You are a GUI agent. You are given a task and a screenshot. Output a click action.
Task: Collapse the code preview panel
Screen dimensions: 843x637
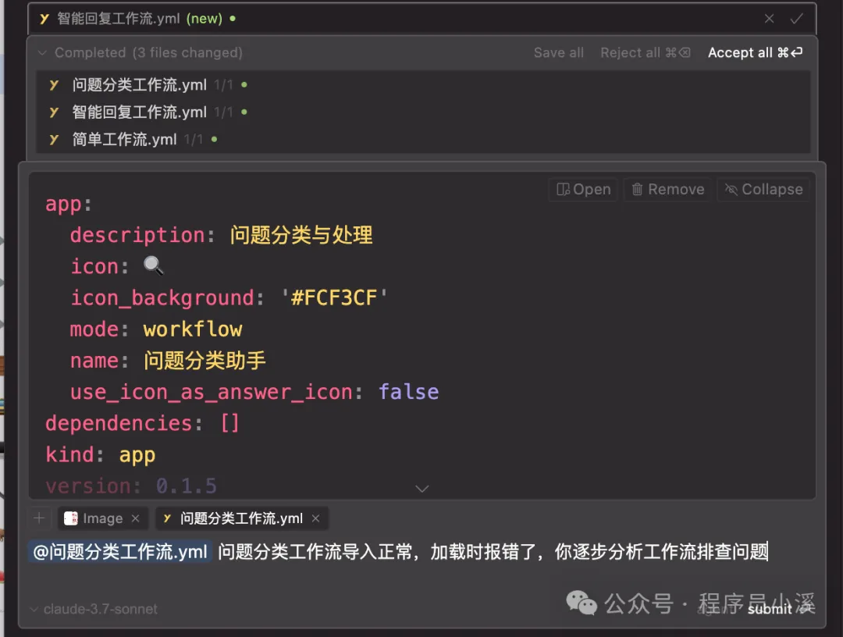pyautogui.click(x=763, y=189)
